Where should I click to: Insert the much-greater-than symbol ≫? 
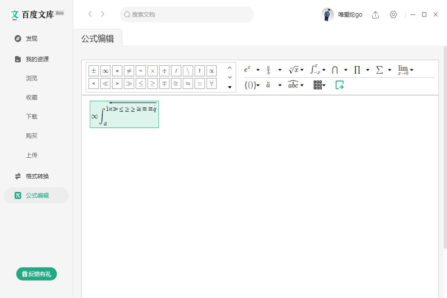click(x=129, y=83)
